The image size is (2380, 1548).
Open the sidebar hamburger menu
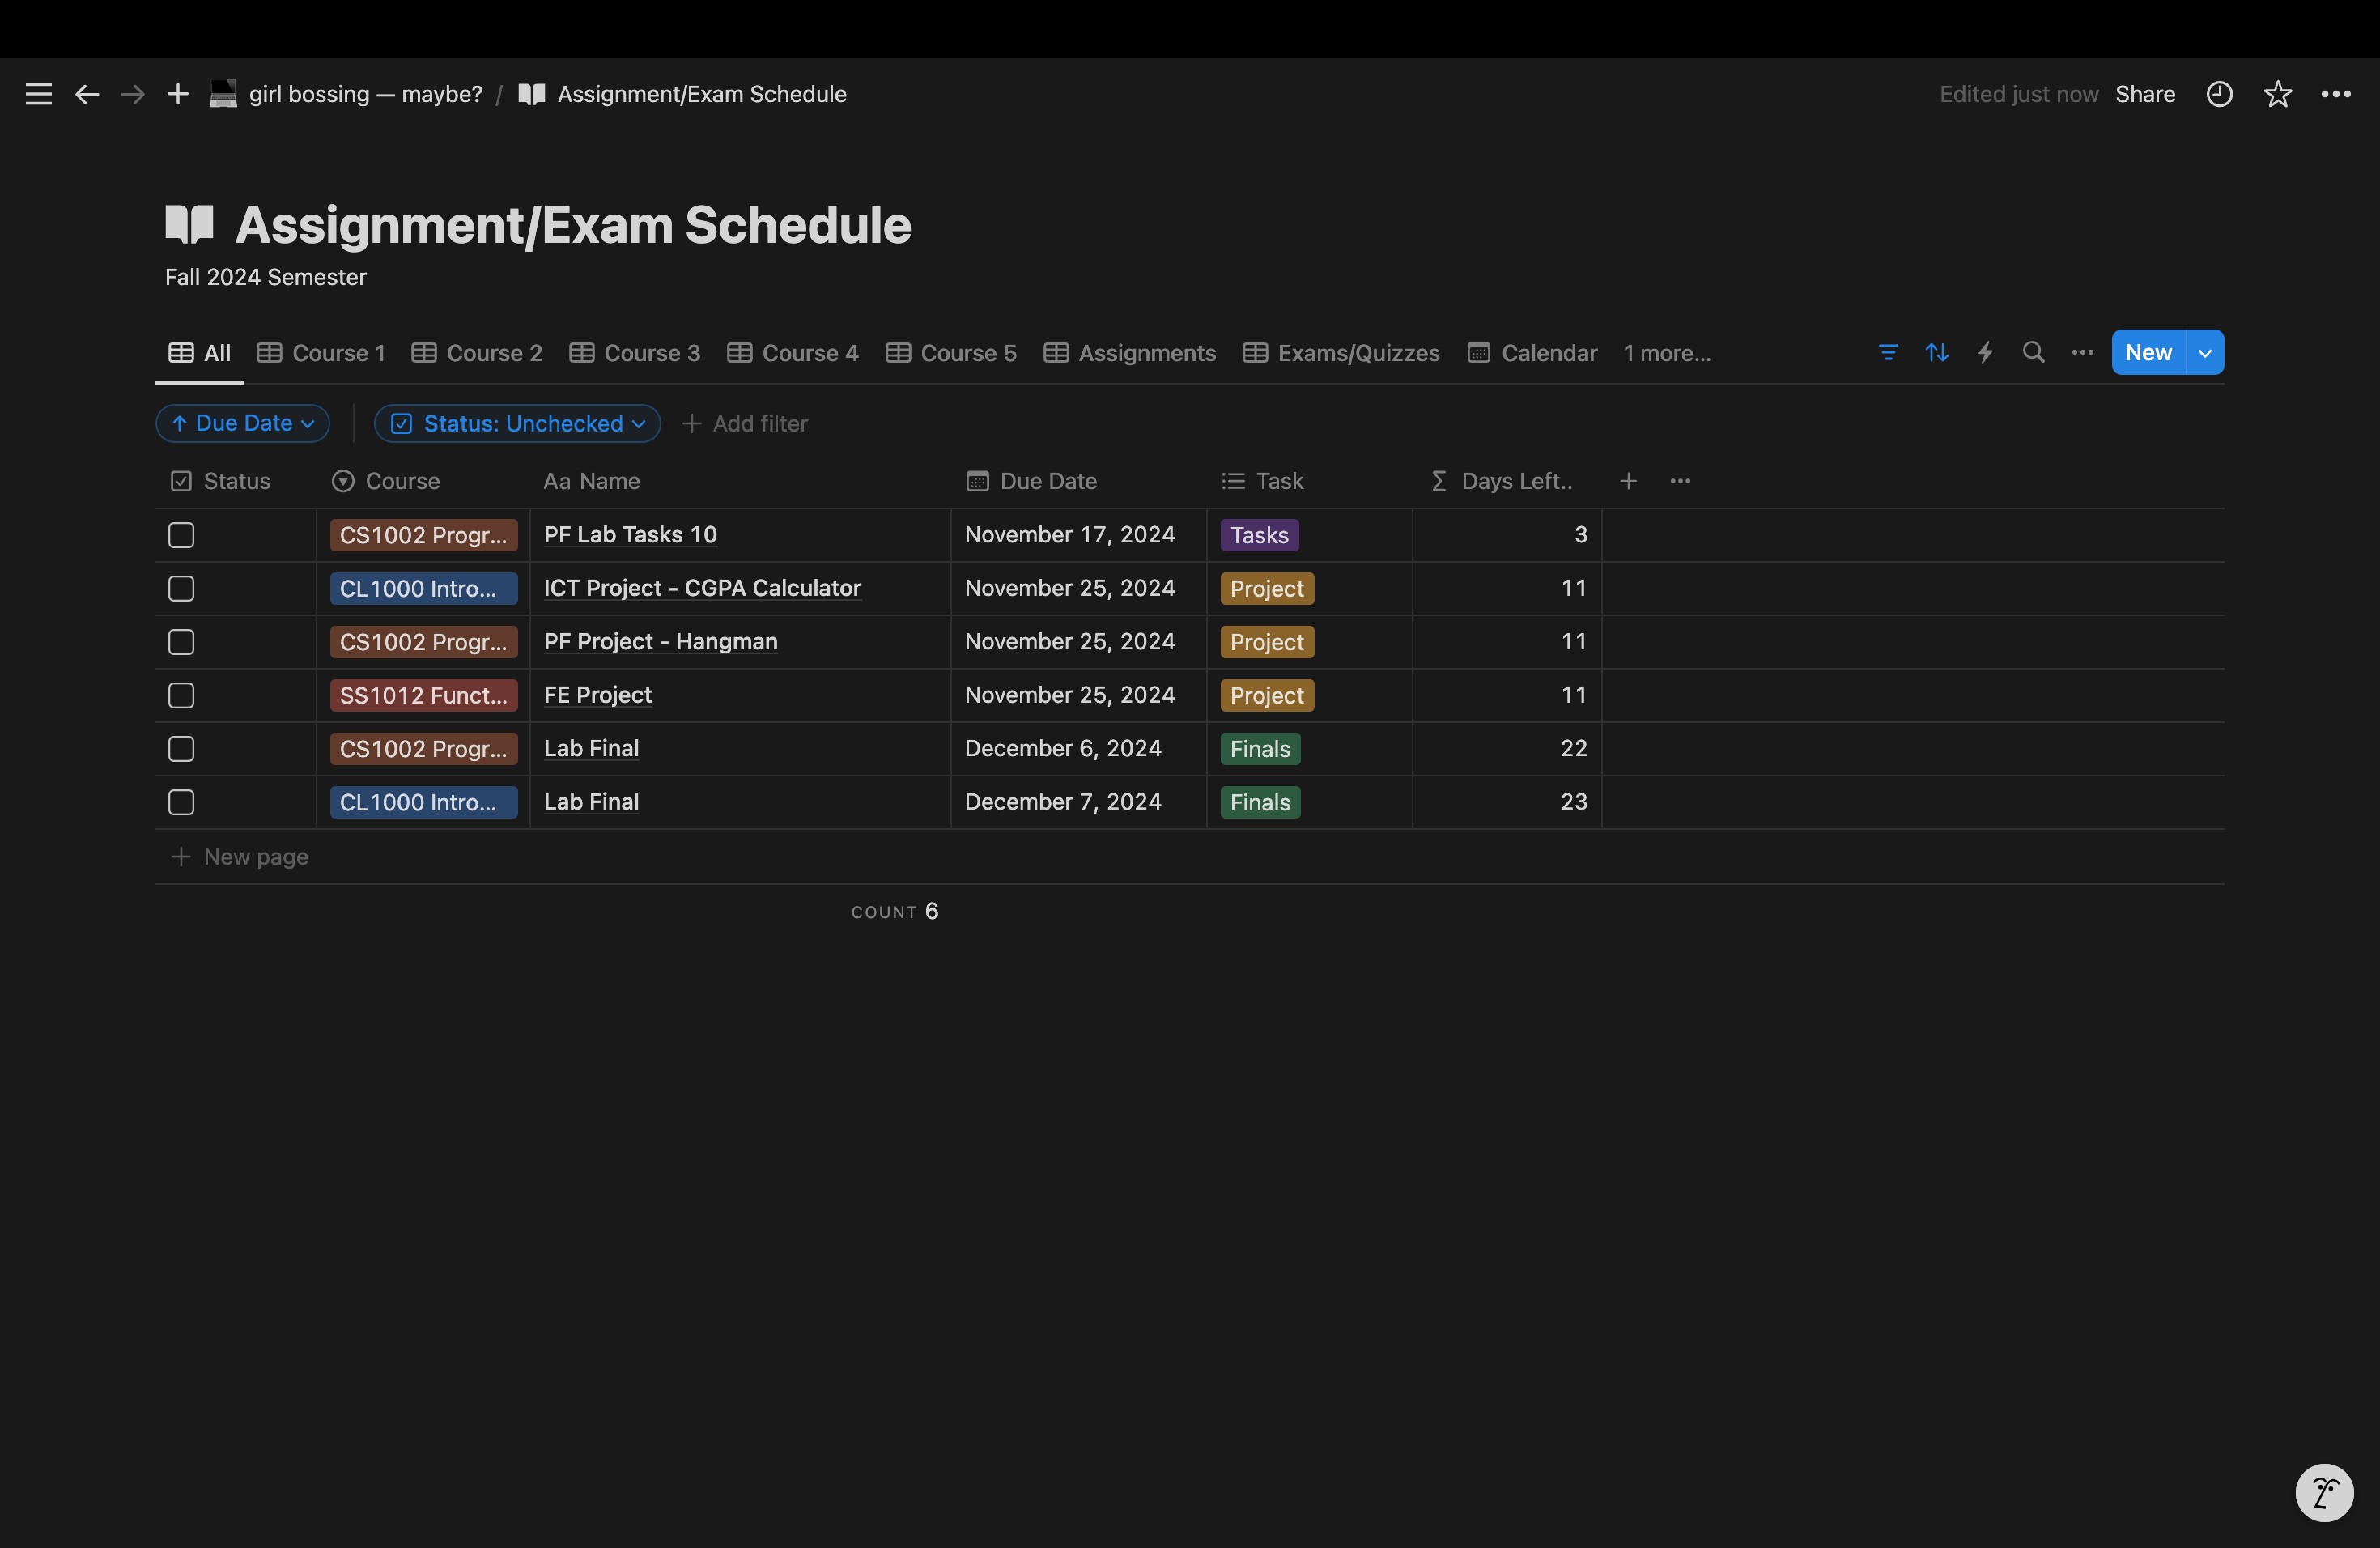(x=38, y=94)
